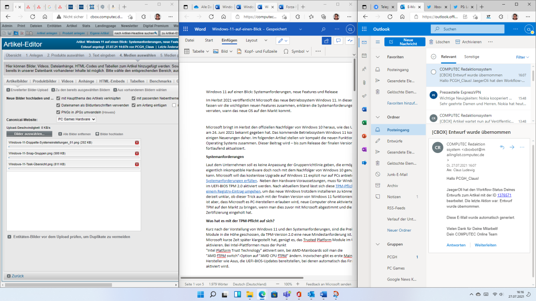Remove Windows-11-Snap-Gruppen.png from upload list
The image size is (536, 301).
tap(137, 153)
